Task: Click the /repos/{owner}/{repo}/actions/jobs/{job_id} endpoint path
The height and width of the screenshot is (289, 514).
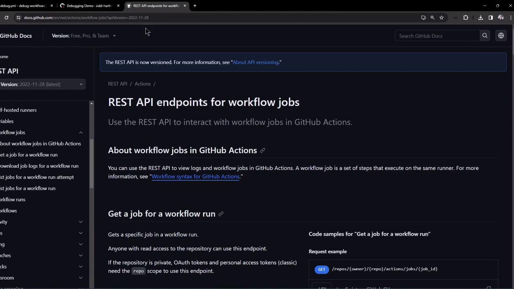Action: (385, 269)
